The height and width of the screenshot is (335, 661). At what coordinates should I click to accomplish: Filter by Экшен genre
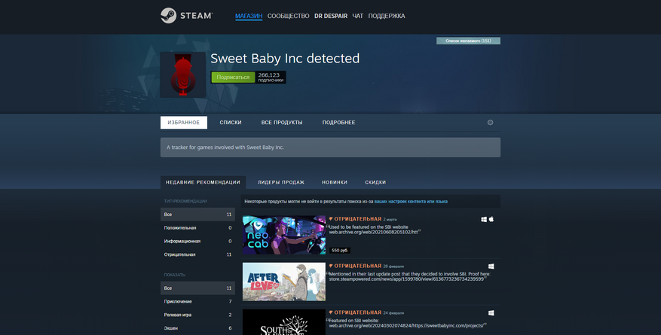(x=197, y=327)
